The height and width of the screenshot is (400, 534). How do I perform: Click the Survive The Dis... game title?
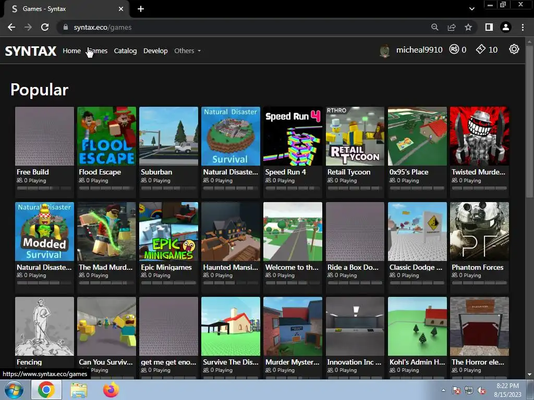point(230,362)
